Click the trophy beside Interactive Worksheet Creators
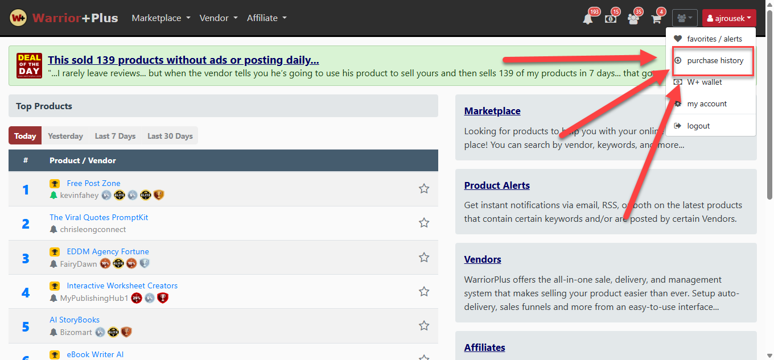Viewport: 774px width, 360px height. click(55, 285)
